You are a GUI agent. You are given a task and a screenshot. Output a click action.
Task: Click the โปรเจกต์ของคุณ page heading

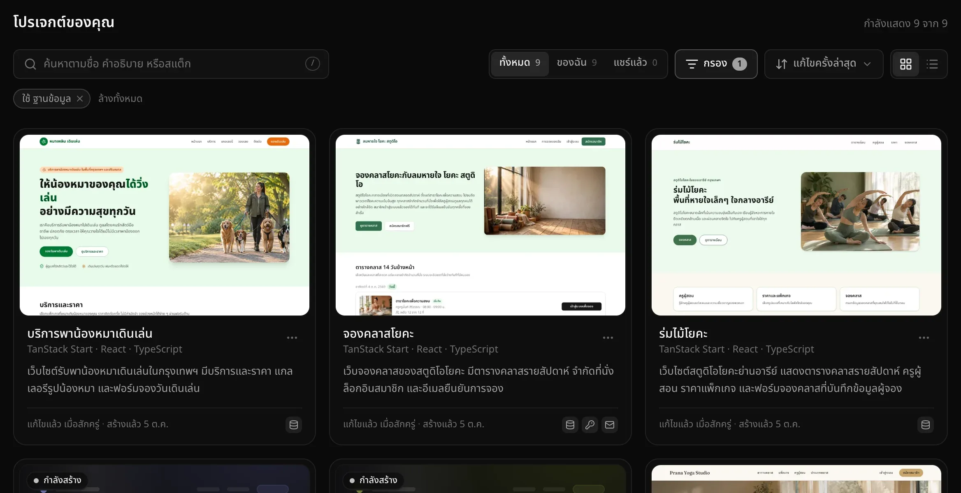64,22
